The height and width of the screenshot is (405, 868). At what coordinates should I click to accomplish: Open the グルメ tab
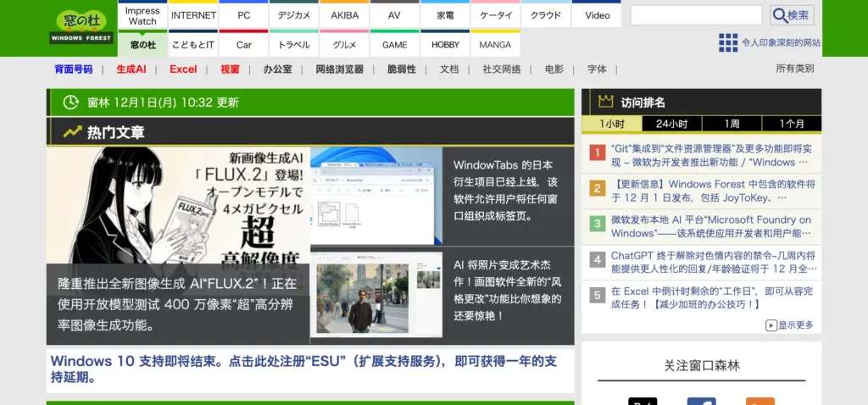(x=344, y=44)
